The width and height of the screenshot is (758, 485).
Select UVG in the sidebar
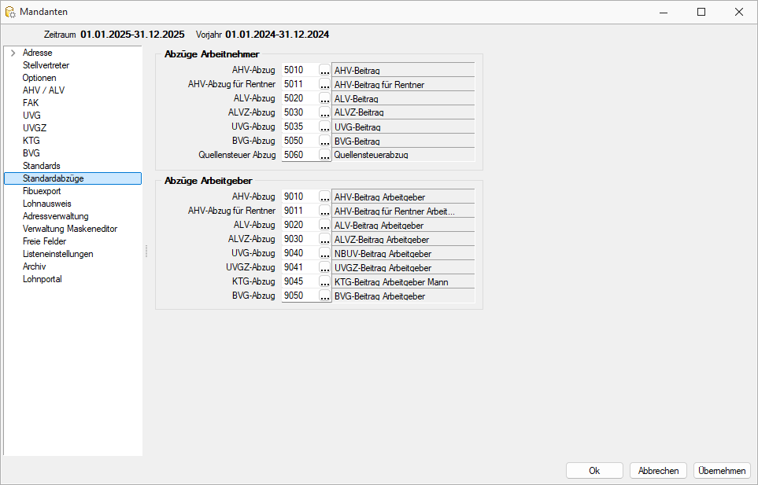[x=31, y=116]
